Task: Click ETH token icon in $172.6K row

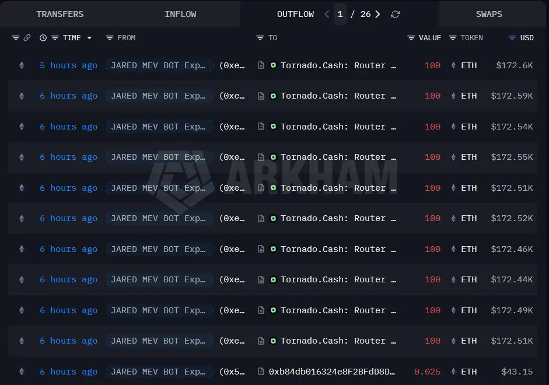Action: (453, 65)
